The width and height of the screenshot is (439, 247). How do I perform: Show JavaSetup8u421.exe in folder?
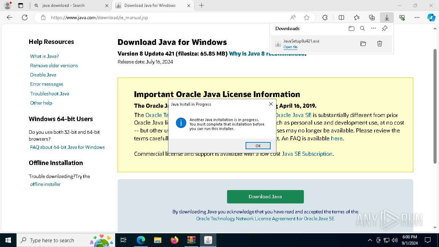tap(363, 44)
